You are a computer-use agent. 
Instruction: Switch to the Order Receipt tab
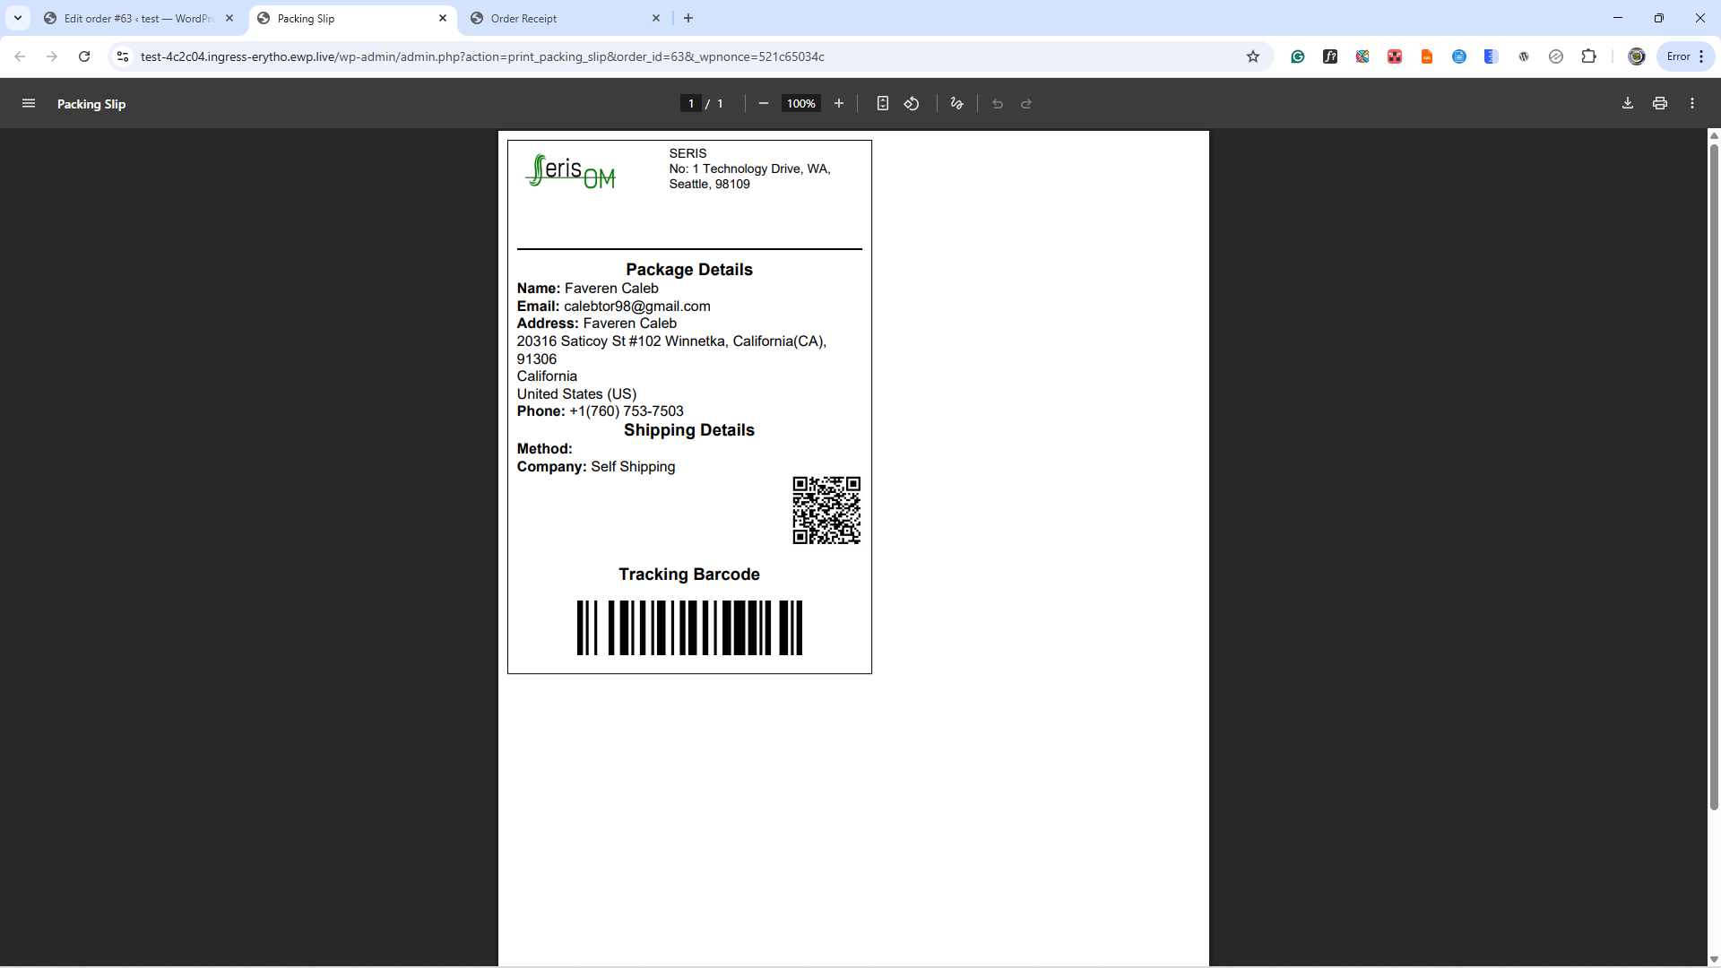(x=556, y=18)
